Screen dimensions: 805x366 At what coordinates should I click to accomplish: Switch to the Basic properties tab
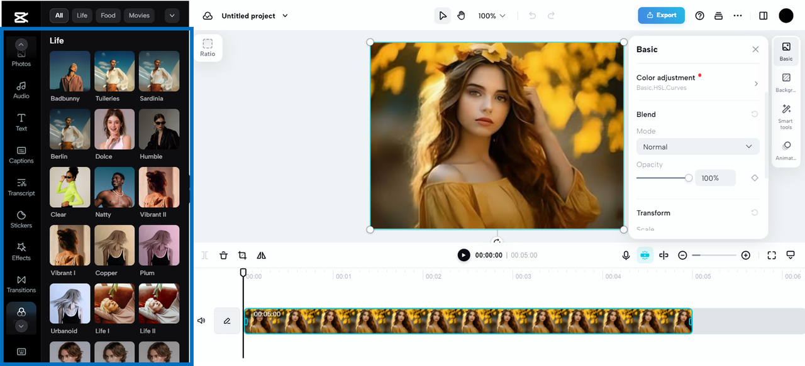click(x=786, y=51)
